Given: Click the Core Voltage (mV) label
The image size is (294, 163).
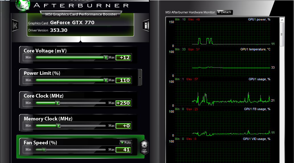Looking at the screenshot, I should (45, 51).
